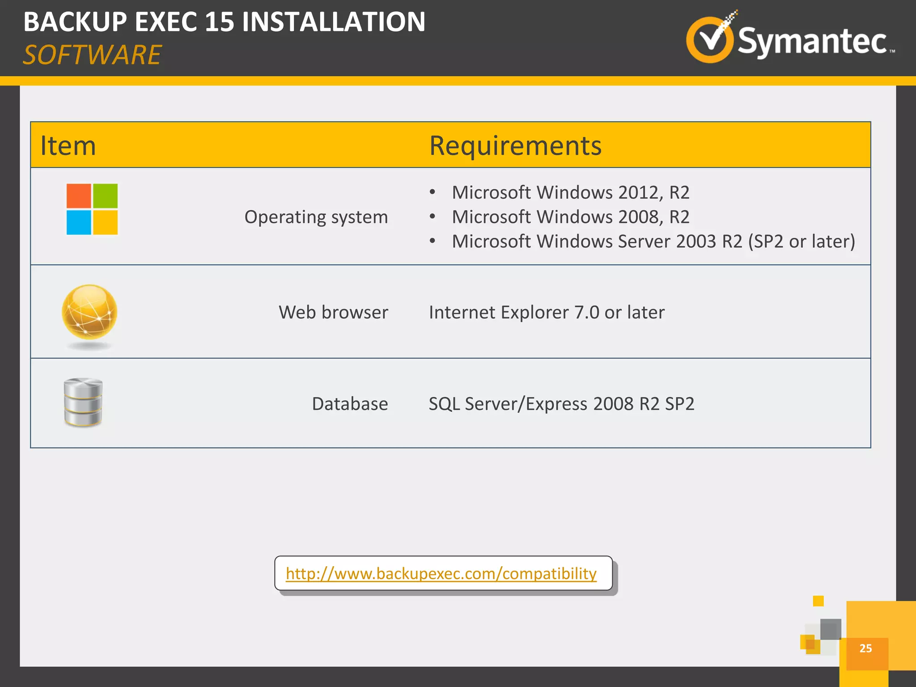The height and width of the screenshot is (687, 916).
Task: Click 'Microsoft Windows 2012, R2' bullet
Action: (x=571, y=192)
